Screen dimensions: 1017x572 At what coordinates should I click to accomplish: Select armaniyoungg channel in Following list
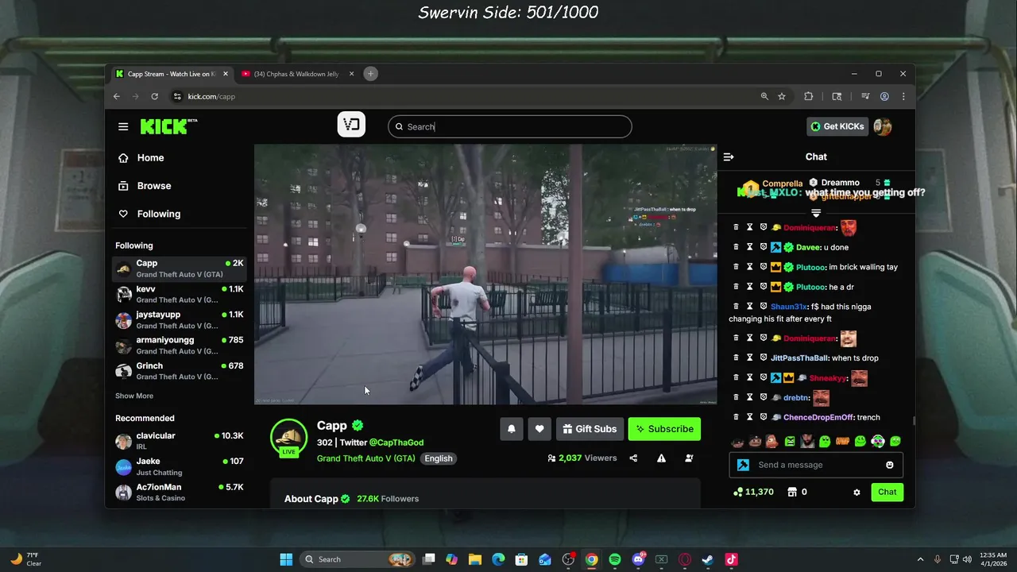point(180,345)
